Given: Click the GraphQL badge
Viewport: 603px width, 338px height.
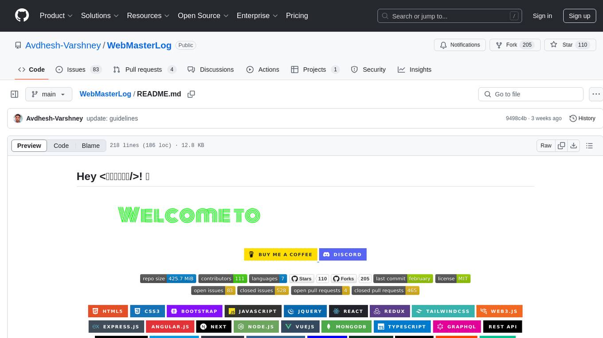Looking at the screenshot, I should pyautogui.click(x=457, y=326).
